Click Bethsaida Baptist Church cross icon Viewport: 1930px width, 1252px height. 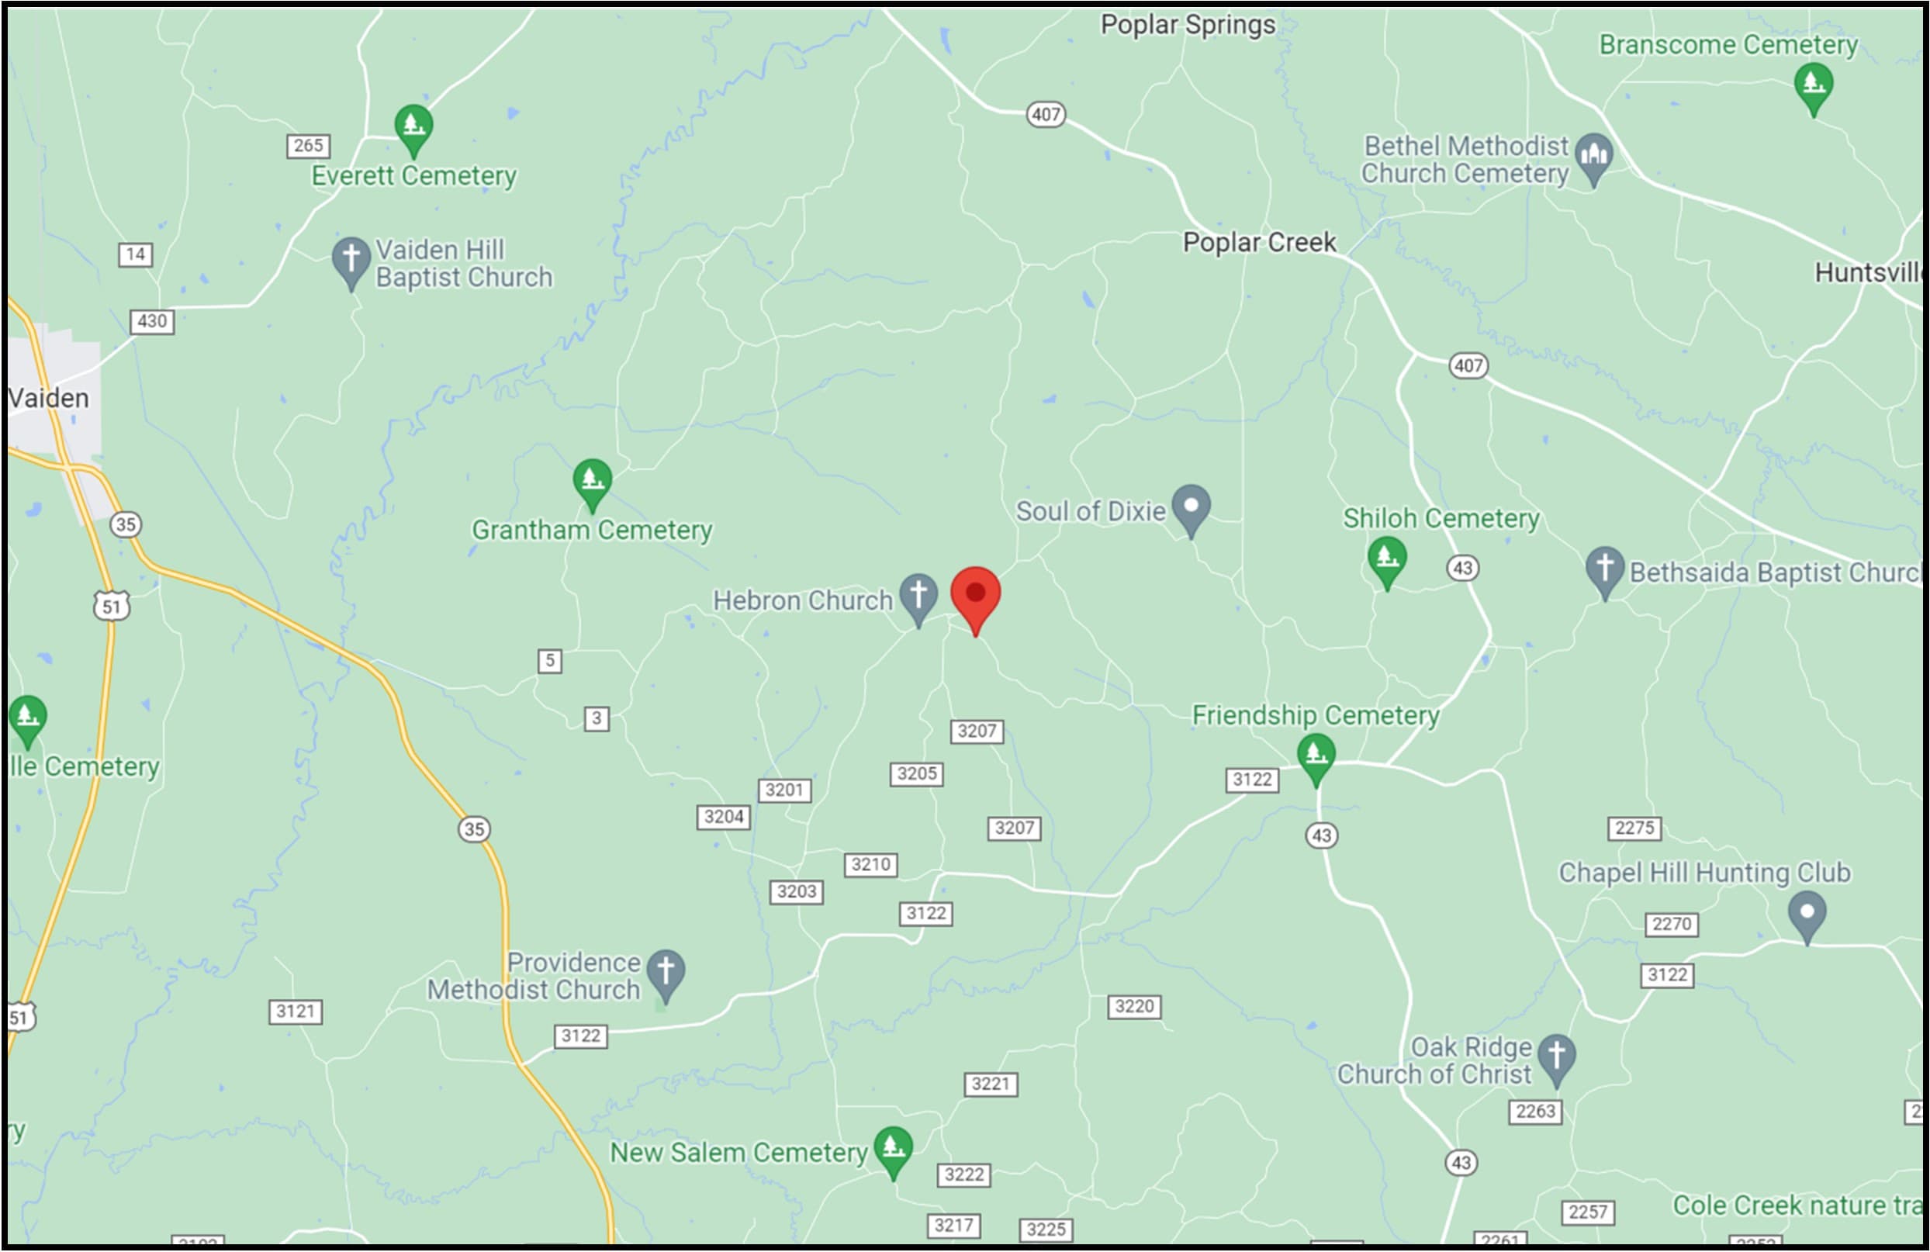1605,572
